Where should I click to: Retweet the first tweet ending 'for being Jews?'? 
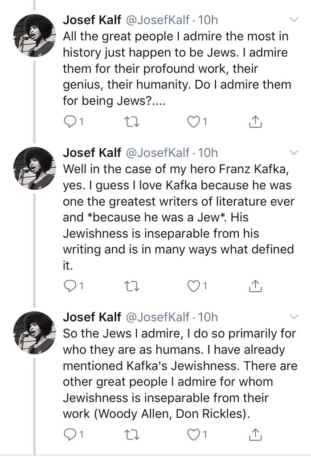click(x=132, y=122)
